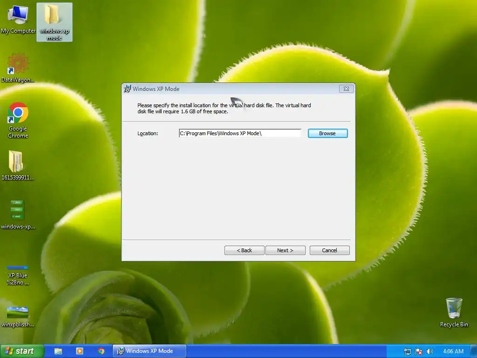This screenshot has height=358, width=477.
Task: Click inside the Location path field
Action: [240, 133]
